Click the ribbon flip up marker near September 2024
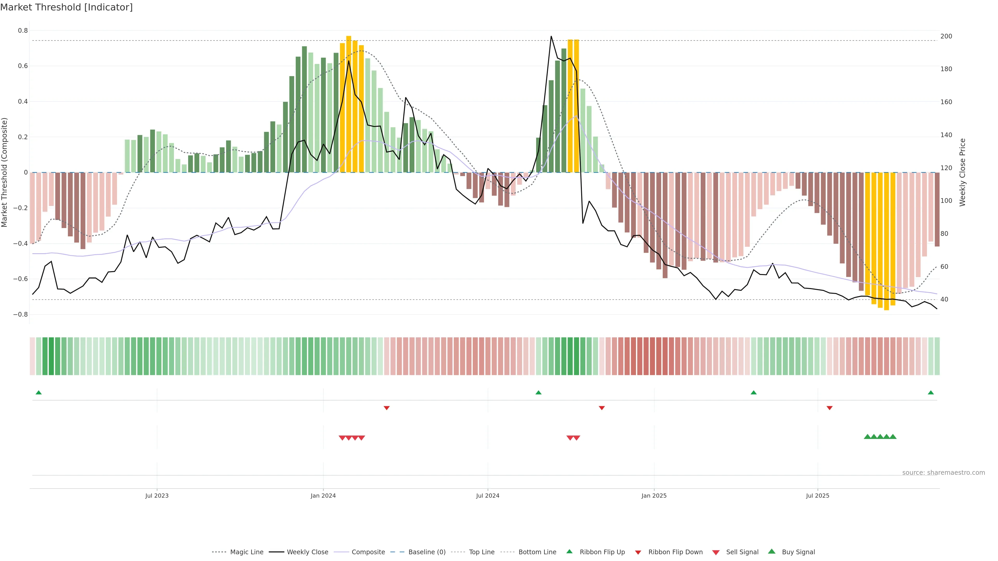The image size is (998, 561). pos(538,393)
